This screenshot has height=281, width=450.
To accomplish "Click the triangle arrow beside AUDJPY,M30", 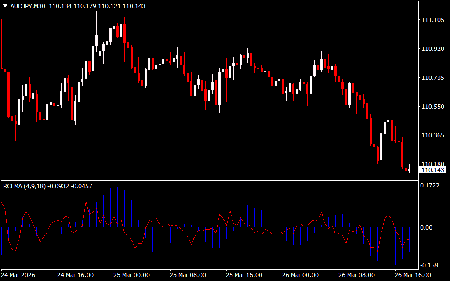I will (5, 7).
